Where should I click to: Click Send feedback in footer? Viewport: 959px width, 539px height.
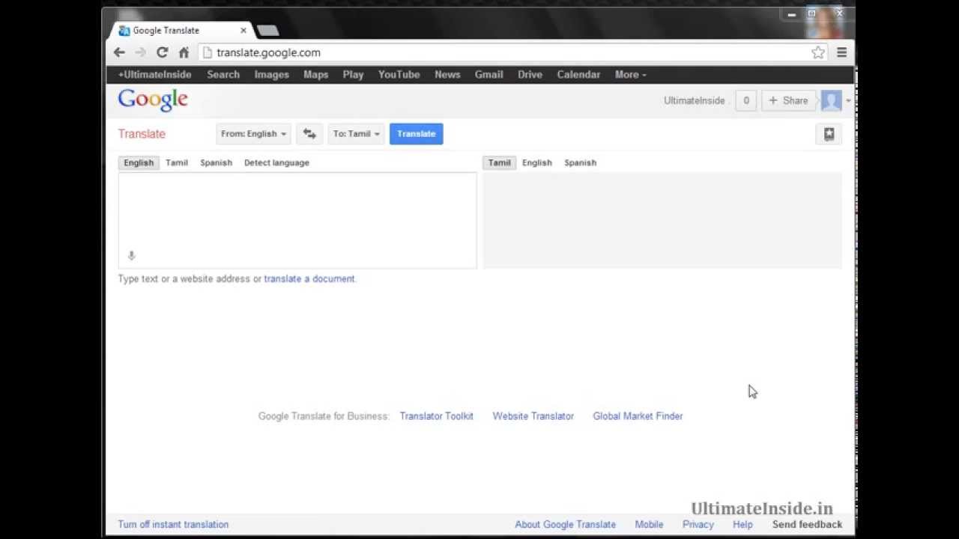(x=807, y=525)
